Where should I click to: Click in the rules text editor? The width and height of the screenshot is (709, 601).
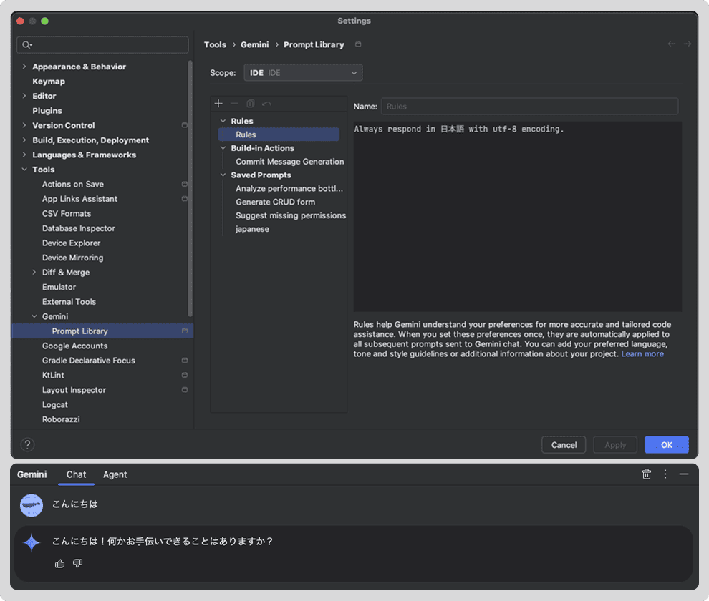pos(517,217)
